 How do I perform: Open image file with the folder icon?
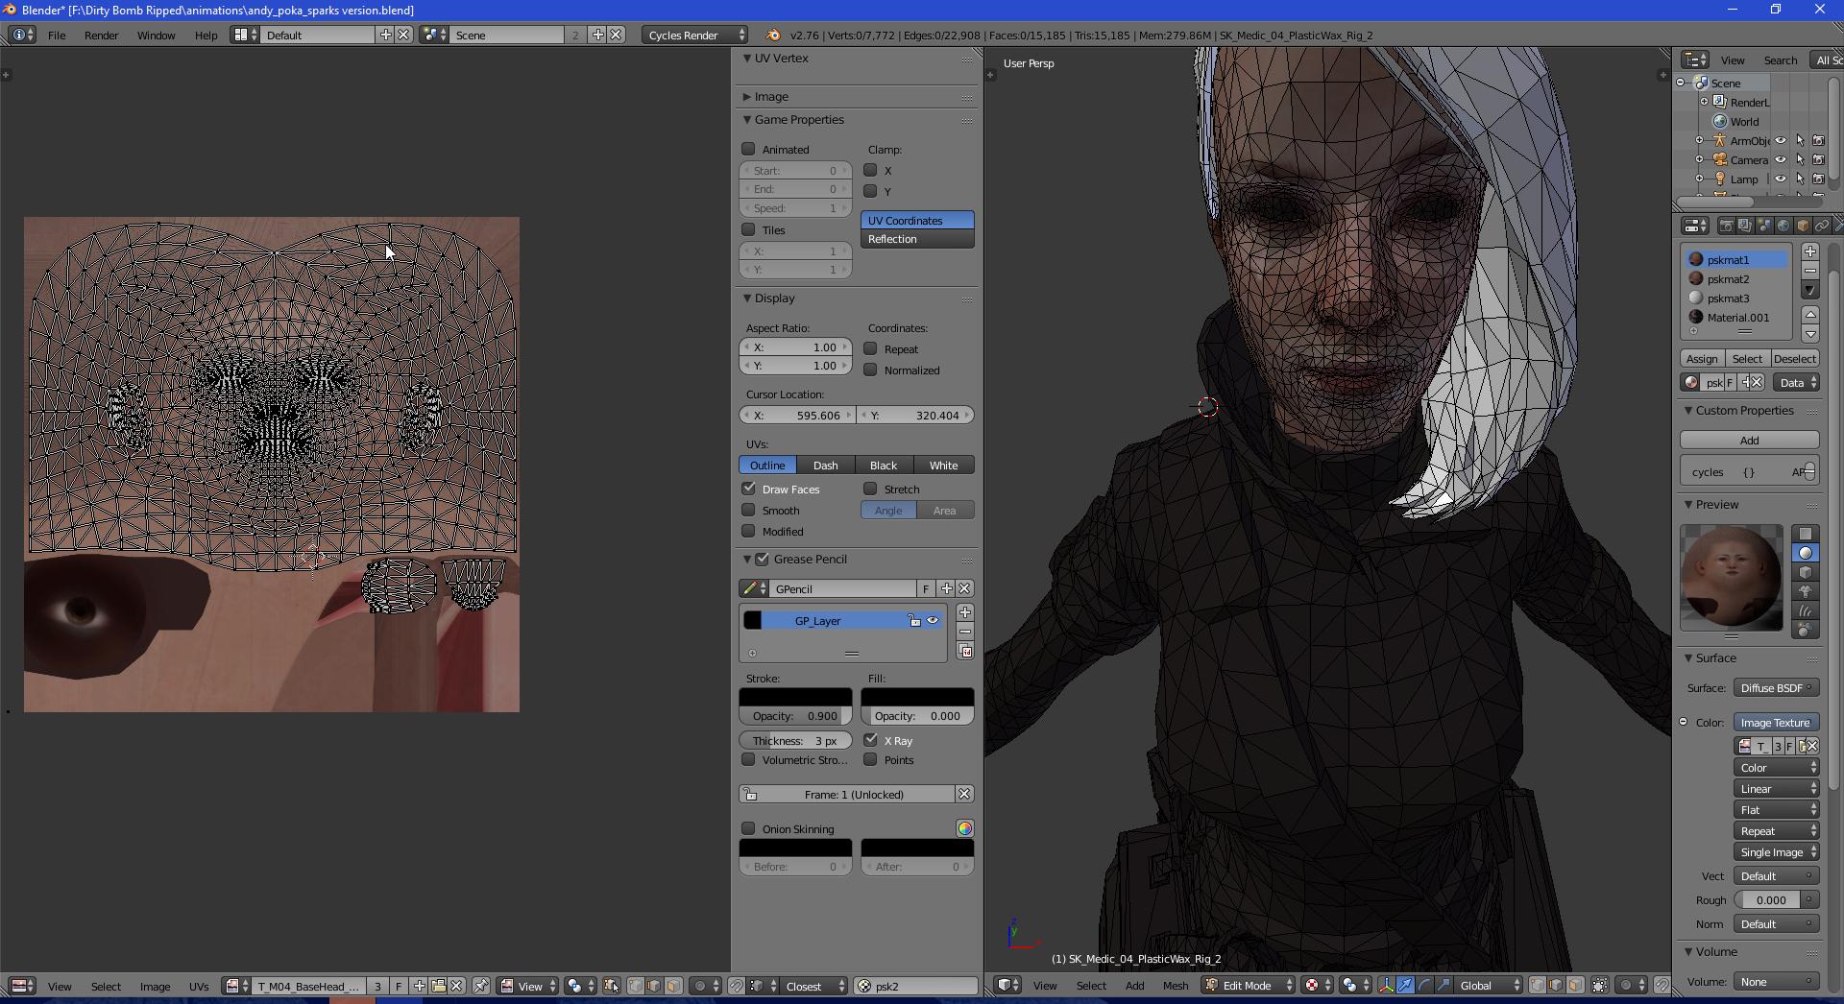coord(438,986)
